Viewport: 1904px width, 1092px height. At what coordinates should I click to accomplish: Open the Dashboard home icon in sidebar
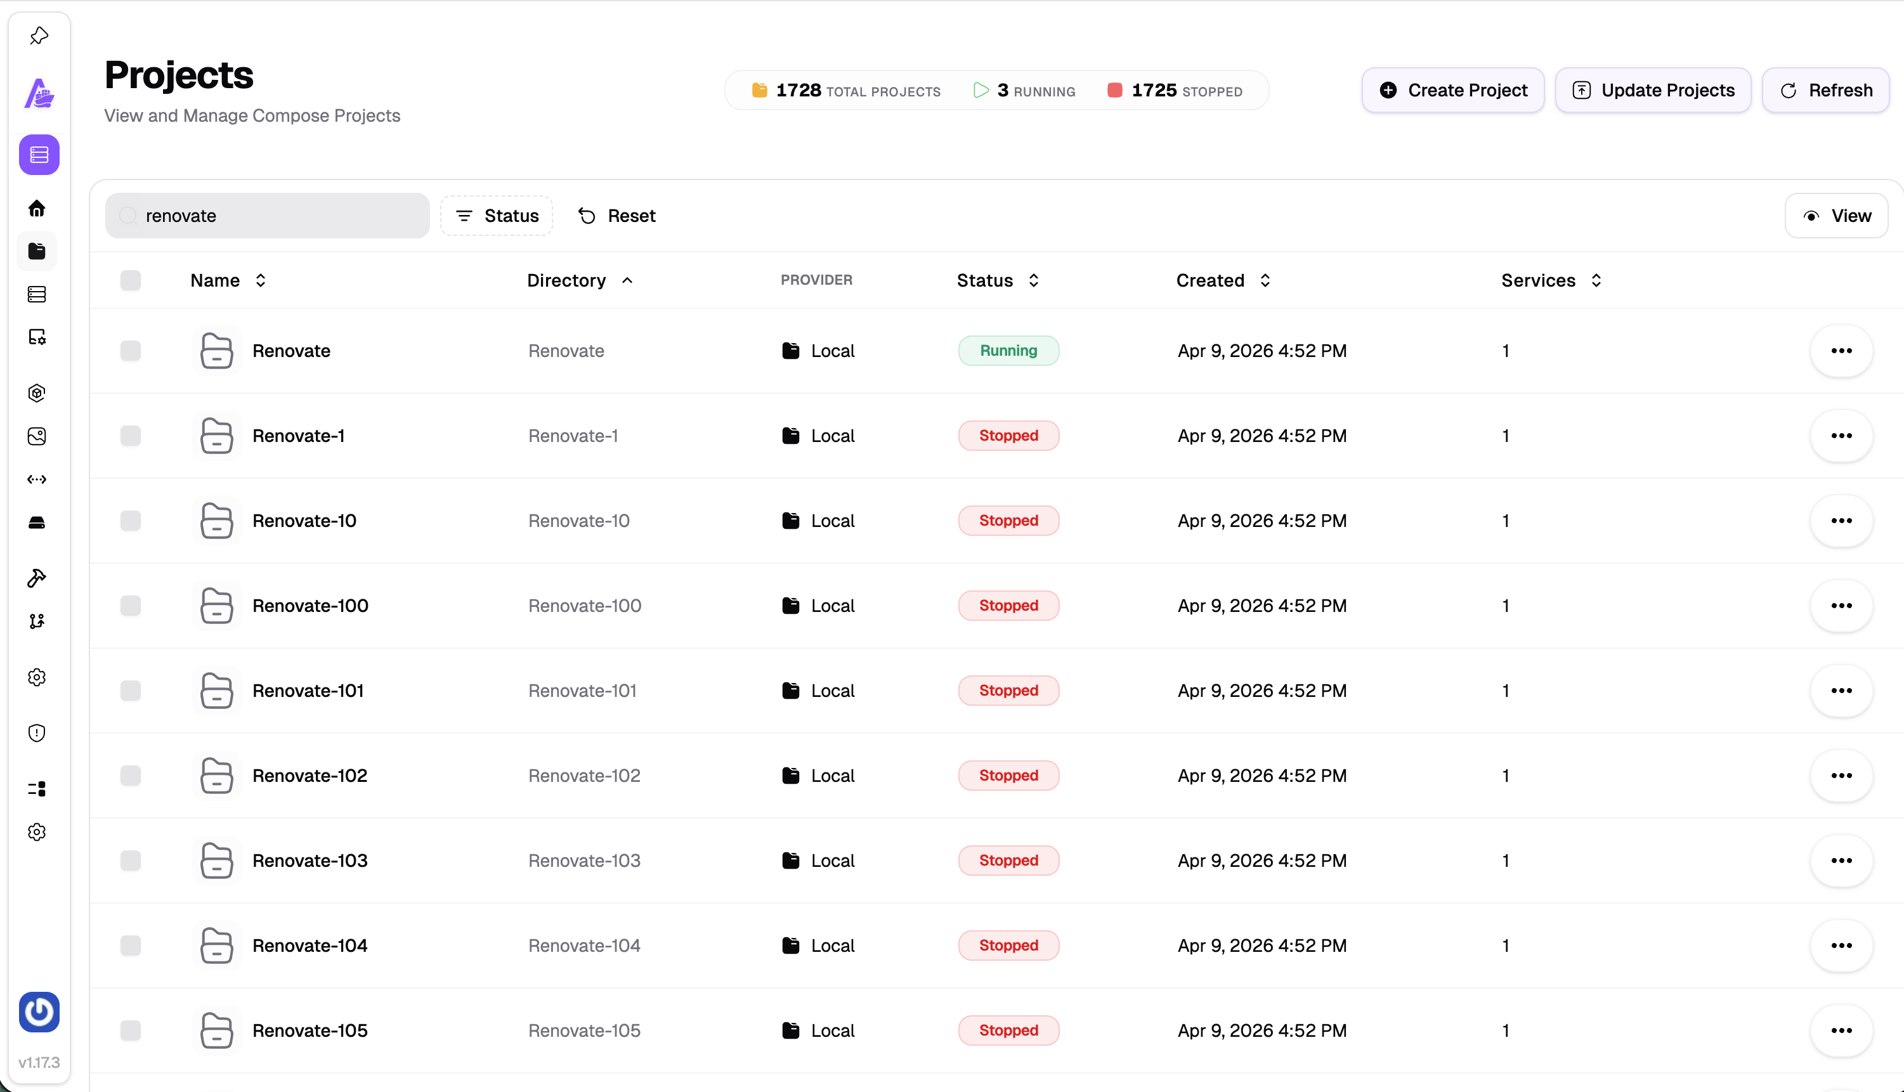pyautogui.click(x=37, y=208)
